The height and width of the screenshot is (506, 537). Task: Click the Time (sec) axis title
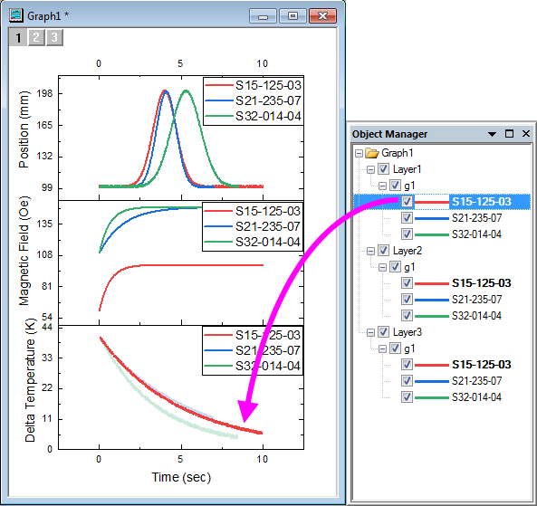click(181, 477)
